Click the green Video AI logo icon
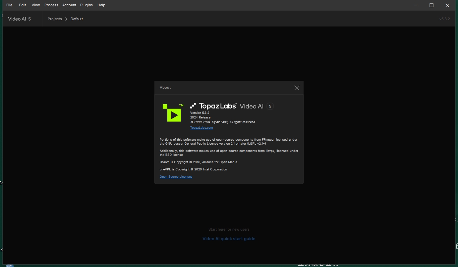The image size is (458, 267). [x=173, y=113]
